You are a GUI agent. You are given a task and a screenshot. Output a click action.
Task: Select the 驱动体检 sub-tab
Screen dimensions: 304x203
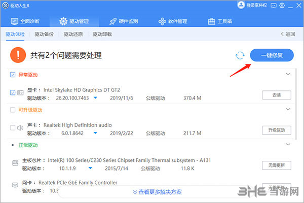pos(15,35)
